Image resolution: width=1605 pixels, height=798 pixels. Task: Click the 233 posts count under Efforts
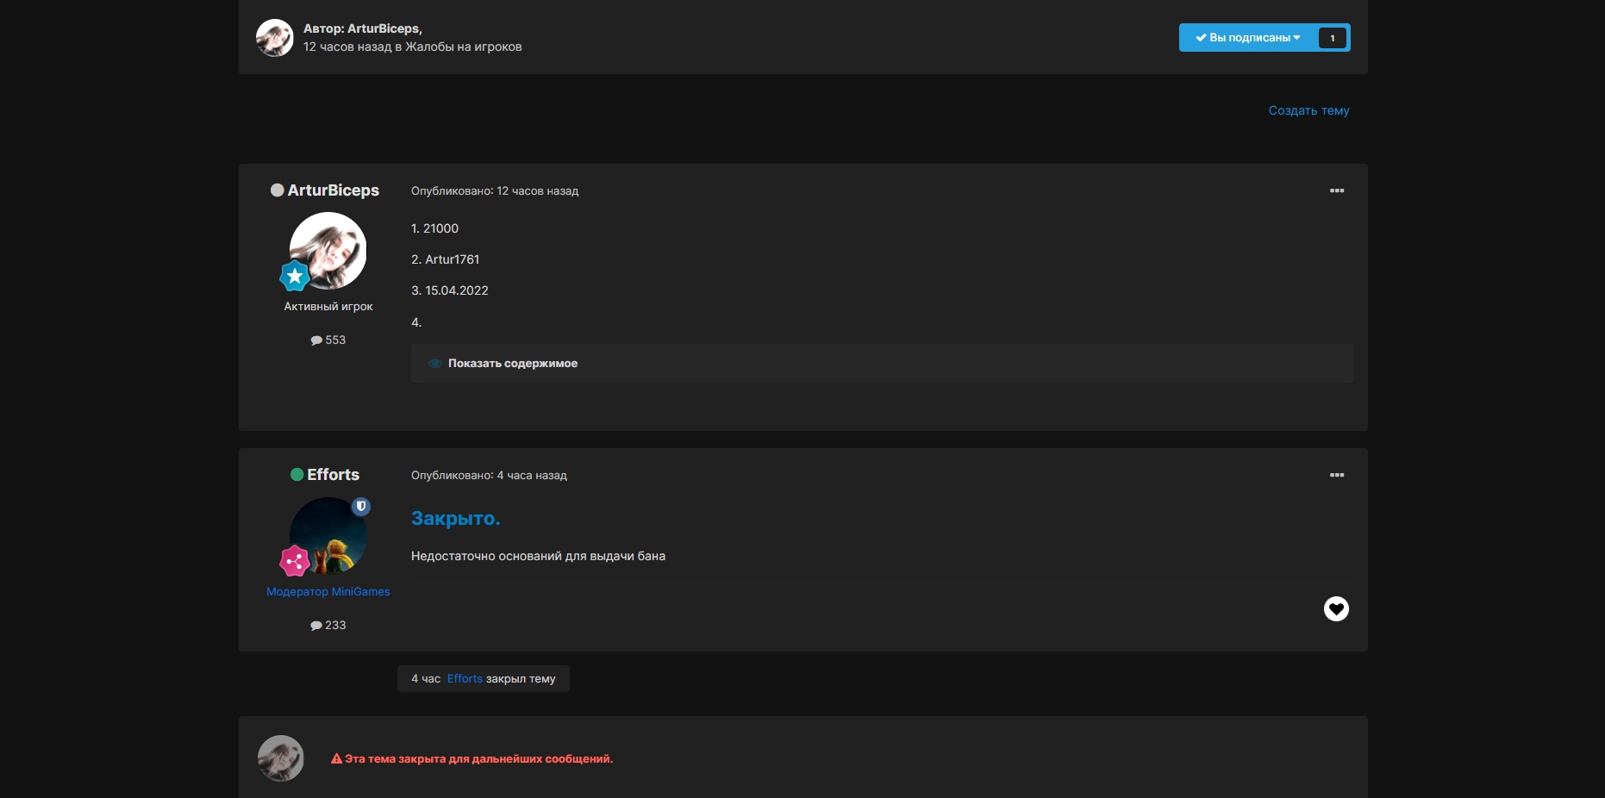328,626
